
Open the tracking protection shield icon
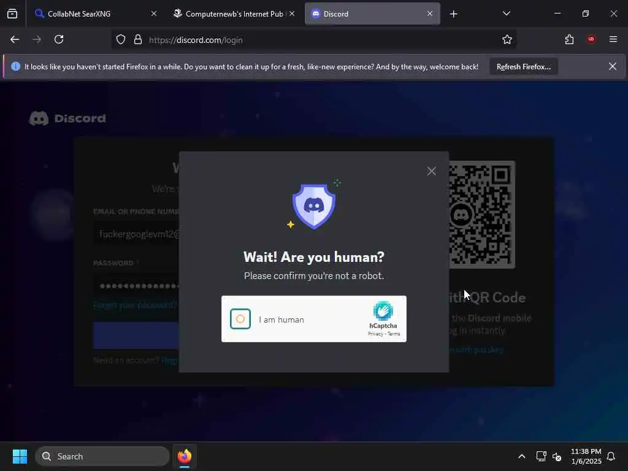pos(121,39)
